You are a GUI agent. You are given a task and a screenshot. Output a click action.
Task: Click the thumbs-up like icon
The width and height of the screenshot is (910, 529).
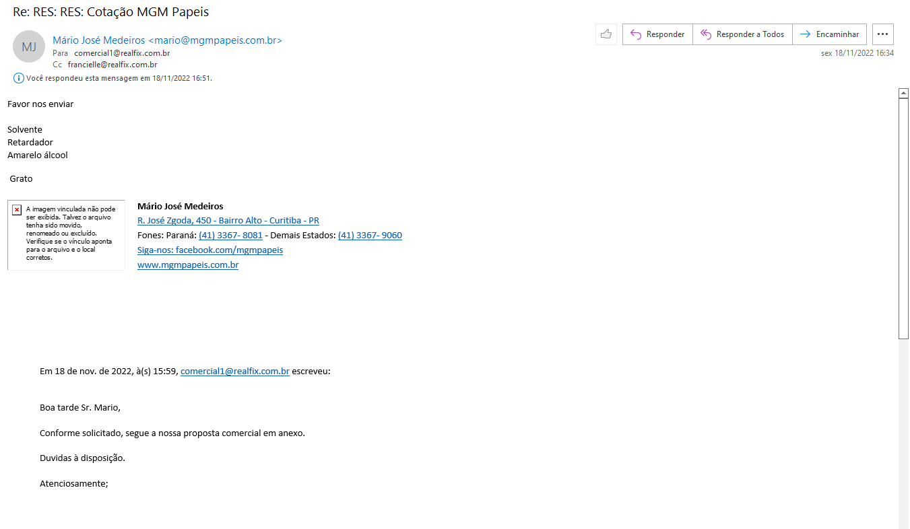click(606, 34)
